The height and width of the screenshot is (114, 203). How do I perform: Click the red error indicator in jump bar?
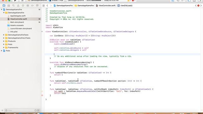pyautogui.click(x=198, y=6)
